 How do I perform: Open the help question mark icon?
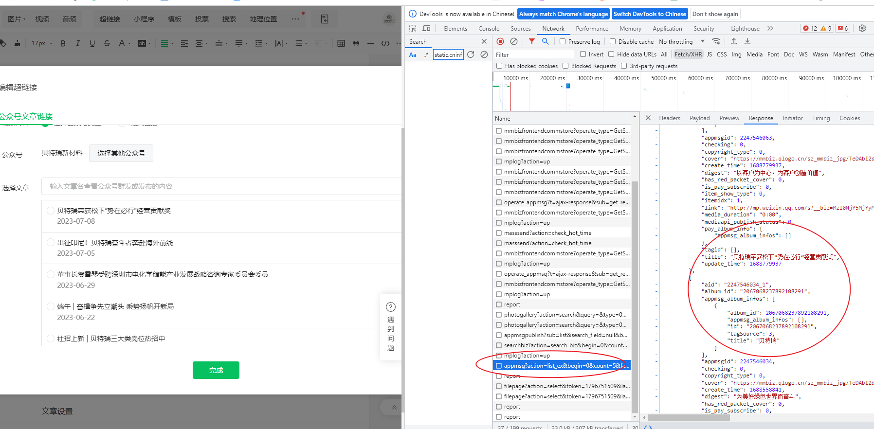point(391,307)
